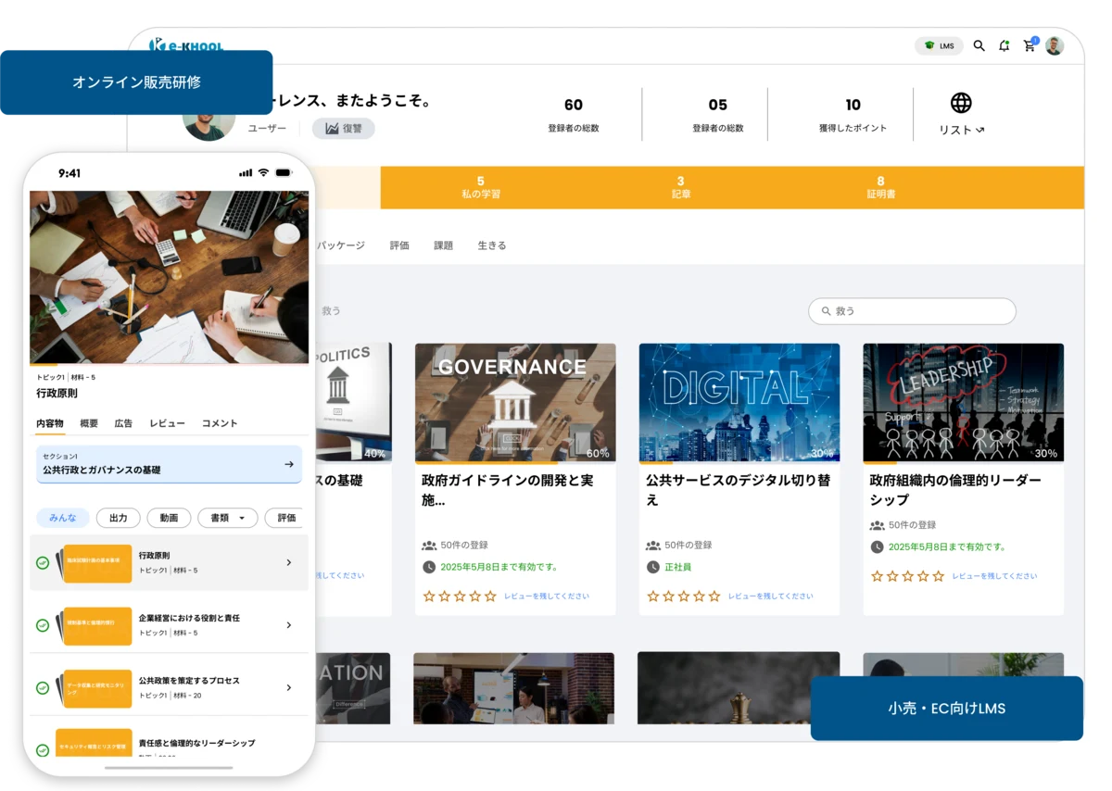The image size is (1112, 791).
Task: Switch to the レビュー tab on mobile
Action: pos(167,423)
